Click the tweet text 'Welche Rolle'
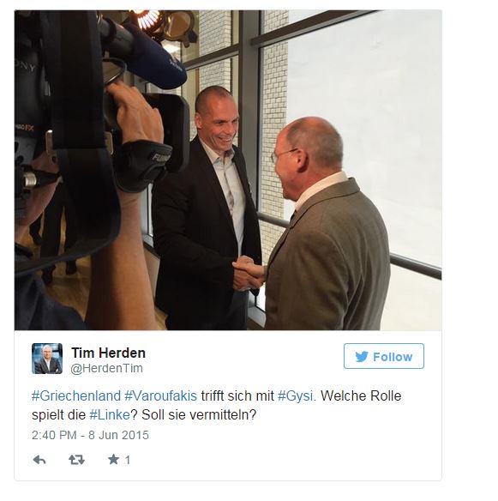 (x=361, y=395)
